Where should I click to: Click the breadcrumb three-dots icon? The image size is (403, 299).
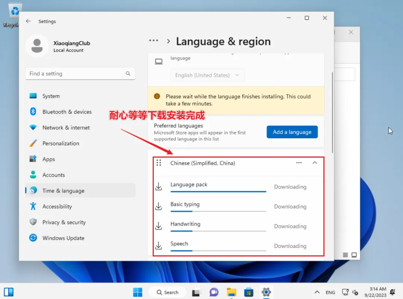click(153, 41)
